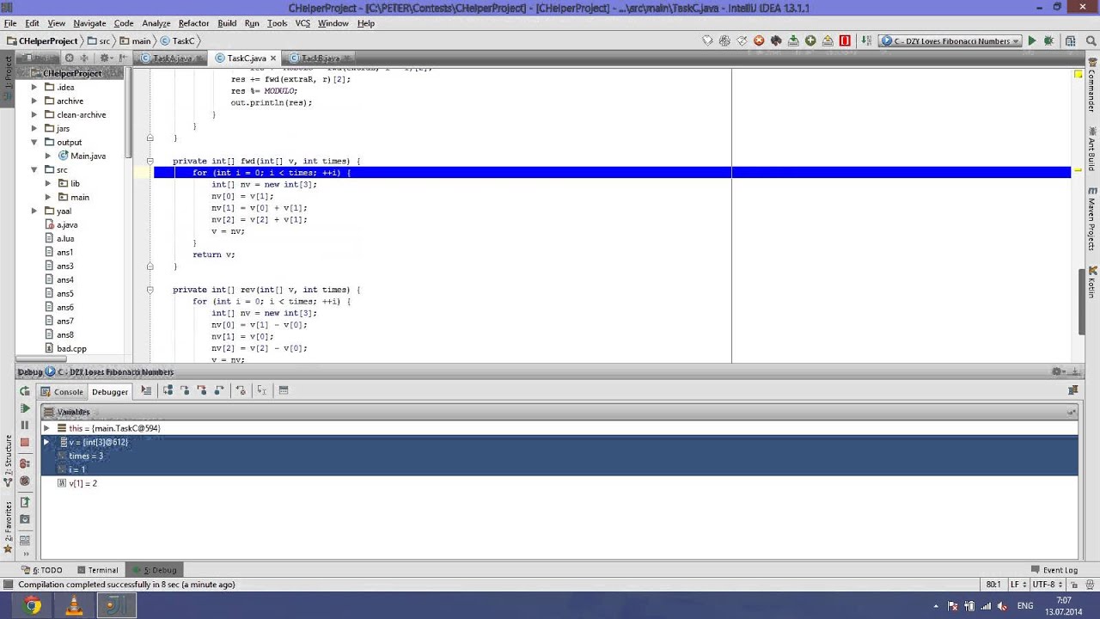Click Show Execution Point debugger icon
This screenshot has height=619, width=1100.
tap(146, 390)
